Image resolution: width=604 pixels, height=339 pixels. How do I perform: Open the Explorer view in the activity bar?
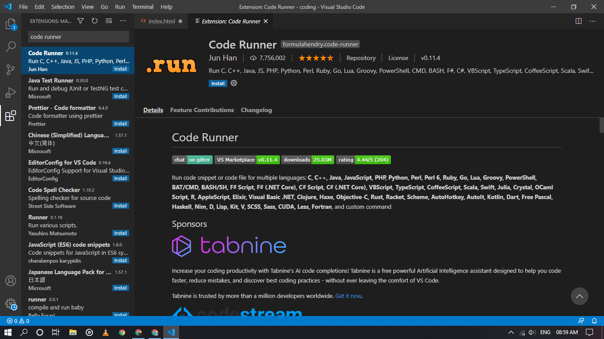tap(11, 25)
